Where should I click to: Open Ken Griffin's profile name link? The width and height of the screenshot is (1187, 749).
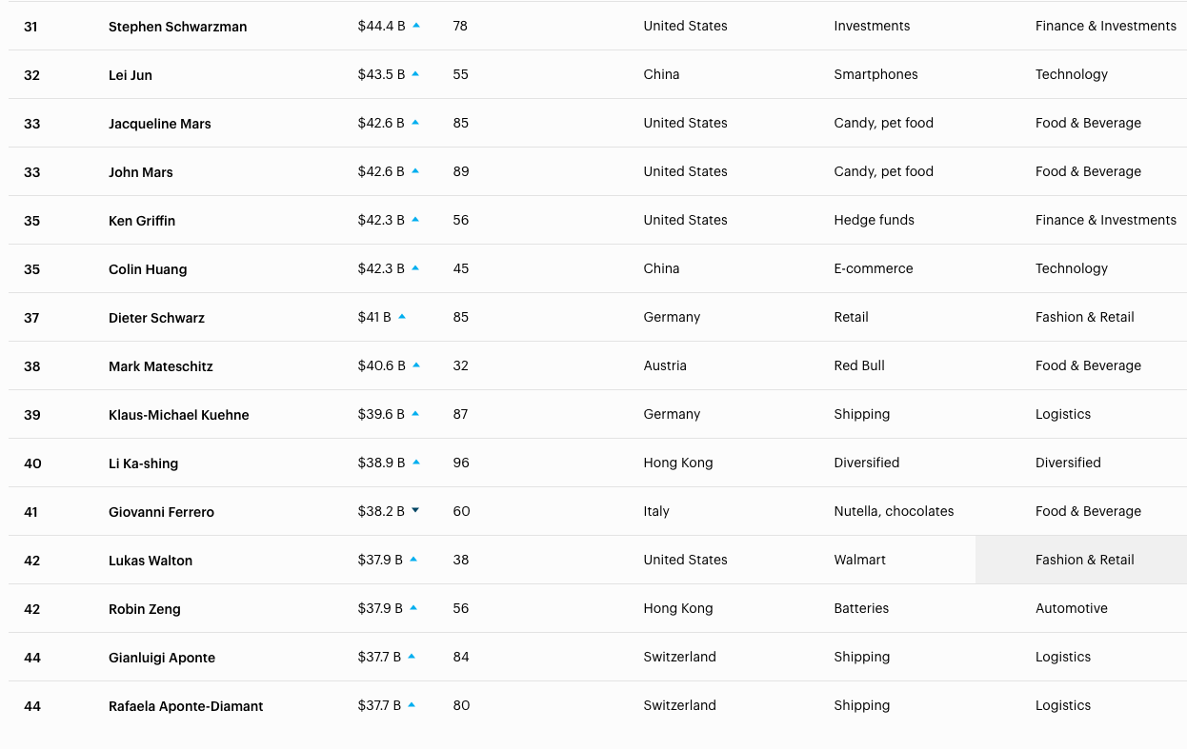coord(142,221)
